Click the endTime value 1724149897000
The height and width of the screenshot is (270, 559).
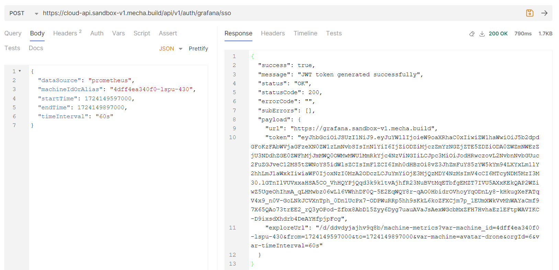[x=101, y=108]
